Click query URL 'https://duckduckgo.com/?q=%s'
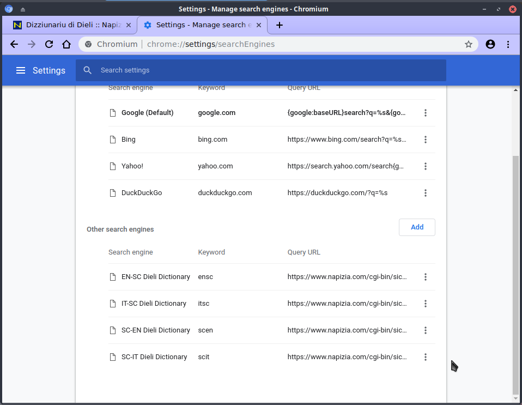Image resolution: width=522 pixels, height=405 pixels. [x=338, y=193]
